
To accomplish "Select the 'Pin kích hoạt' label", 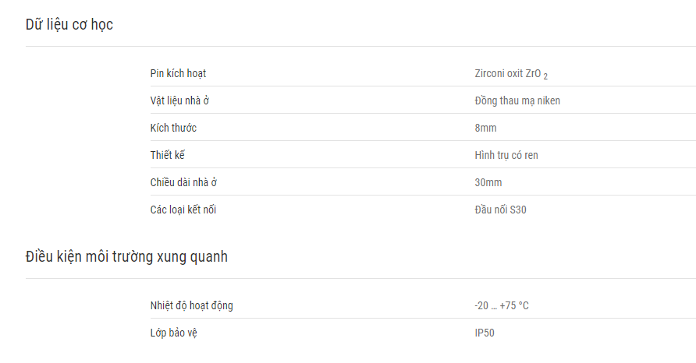I will tap(178, 73).
